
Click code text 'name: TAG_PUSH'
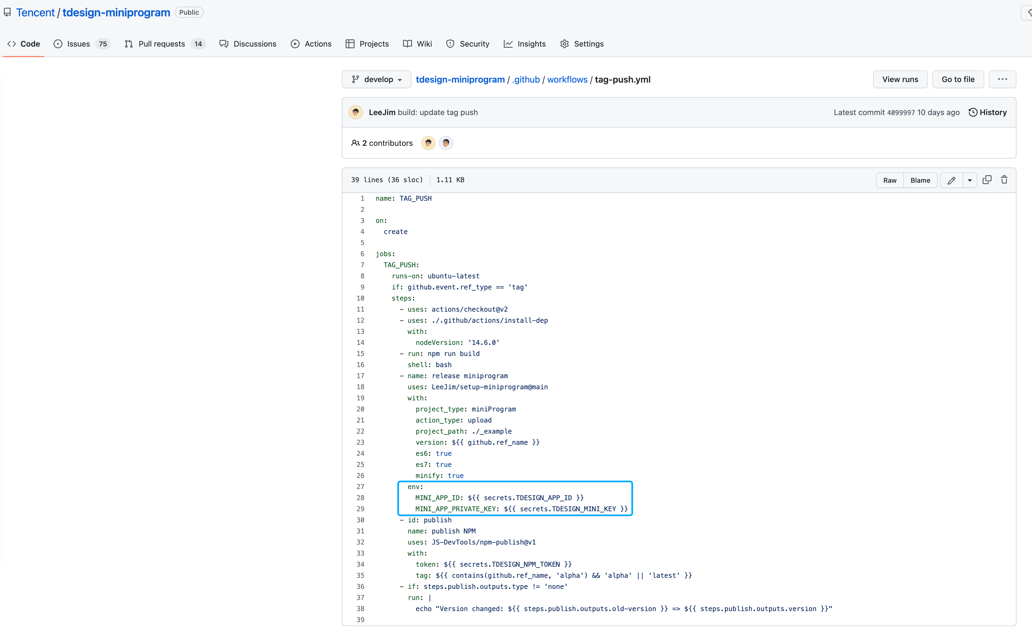403,199
